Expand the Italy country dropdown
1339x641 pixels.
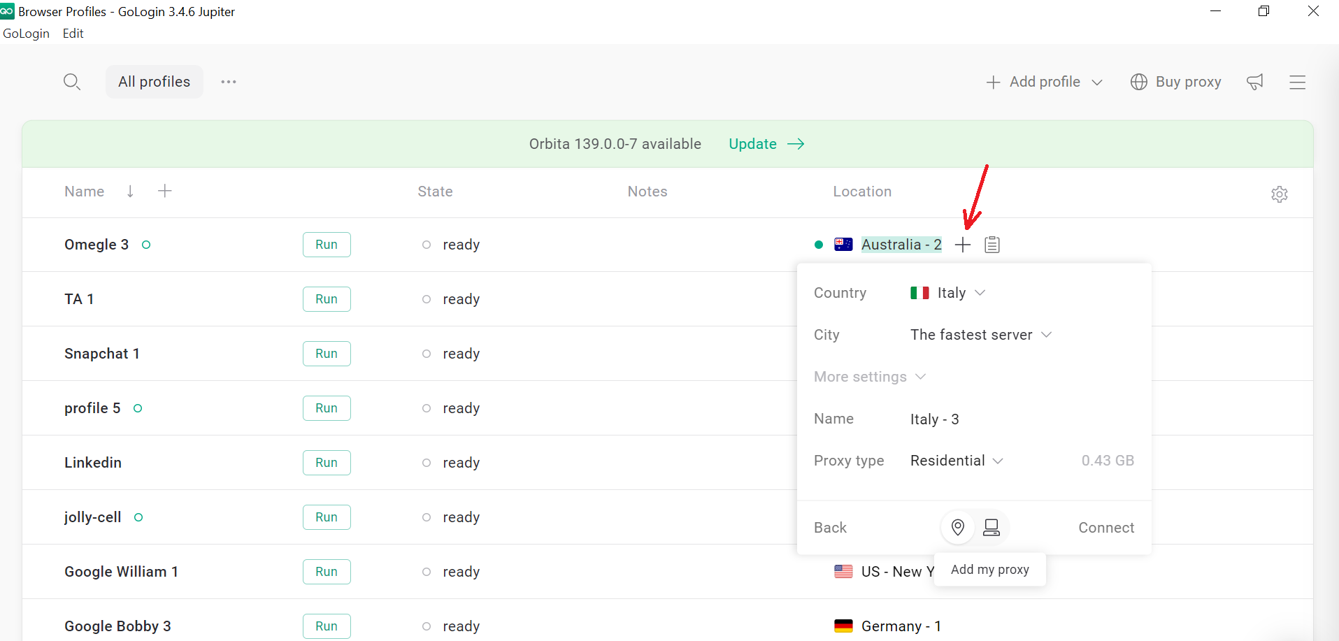(947, 293)
